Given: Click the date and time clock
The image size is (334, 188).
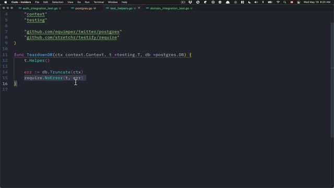Looking at the screenshot, I should (317, 2).
